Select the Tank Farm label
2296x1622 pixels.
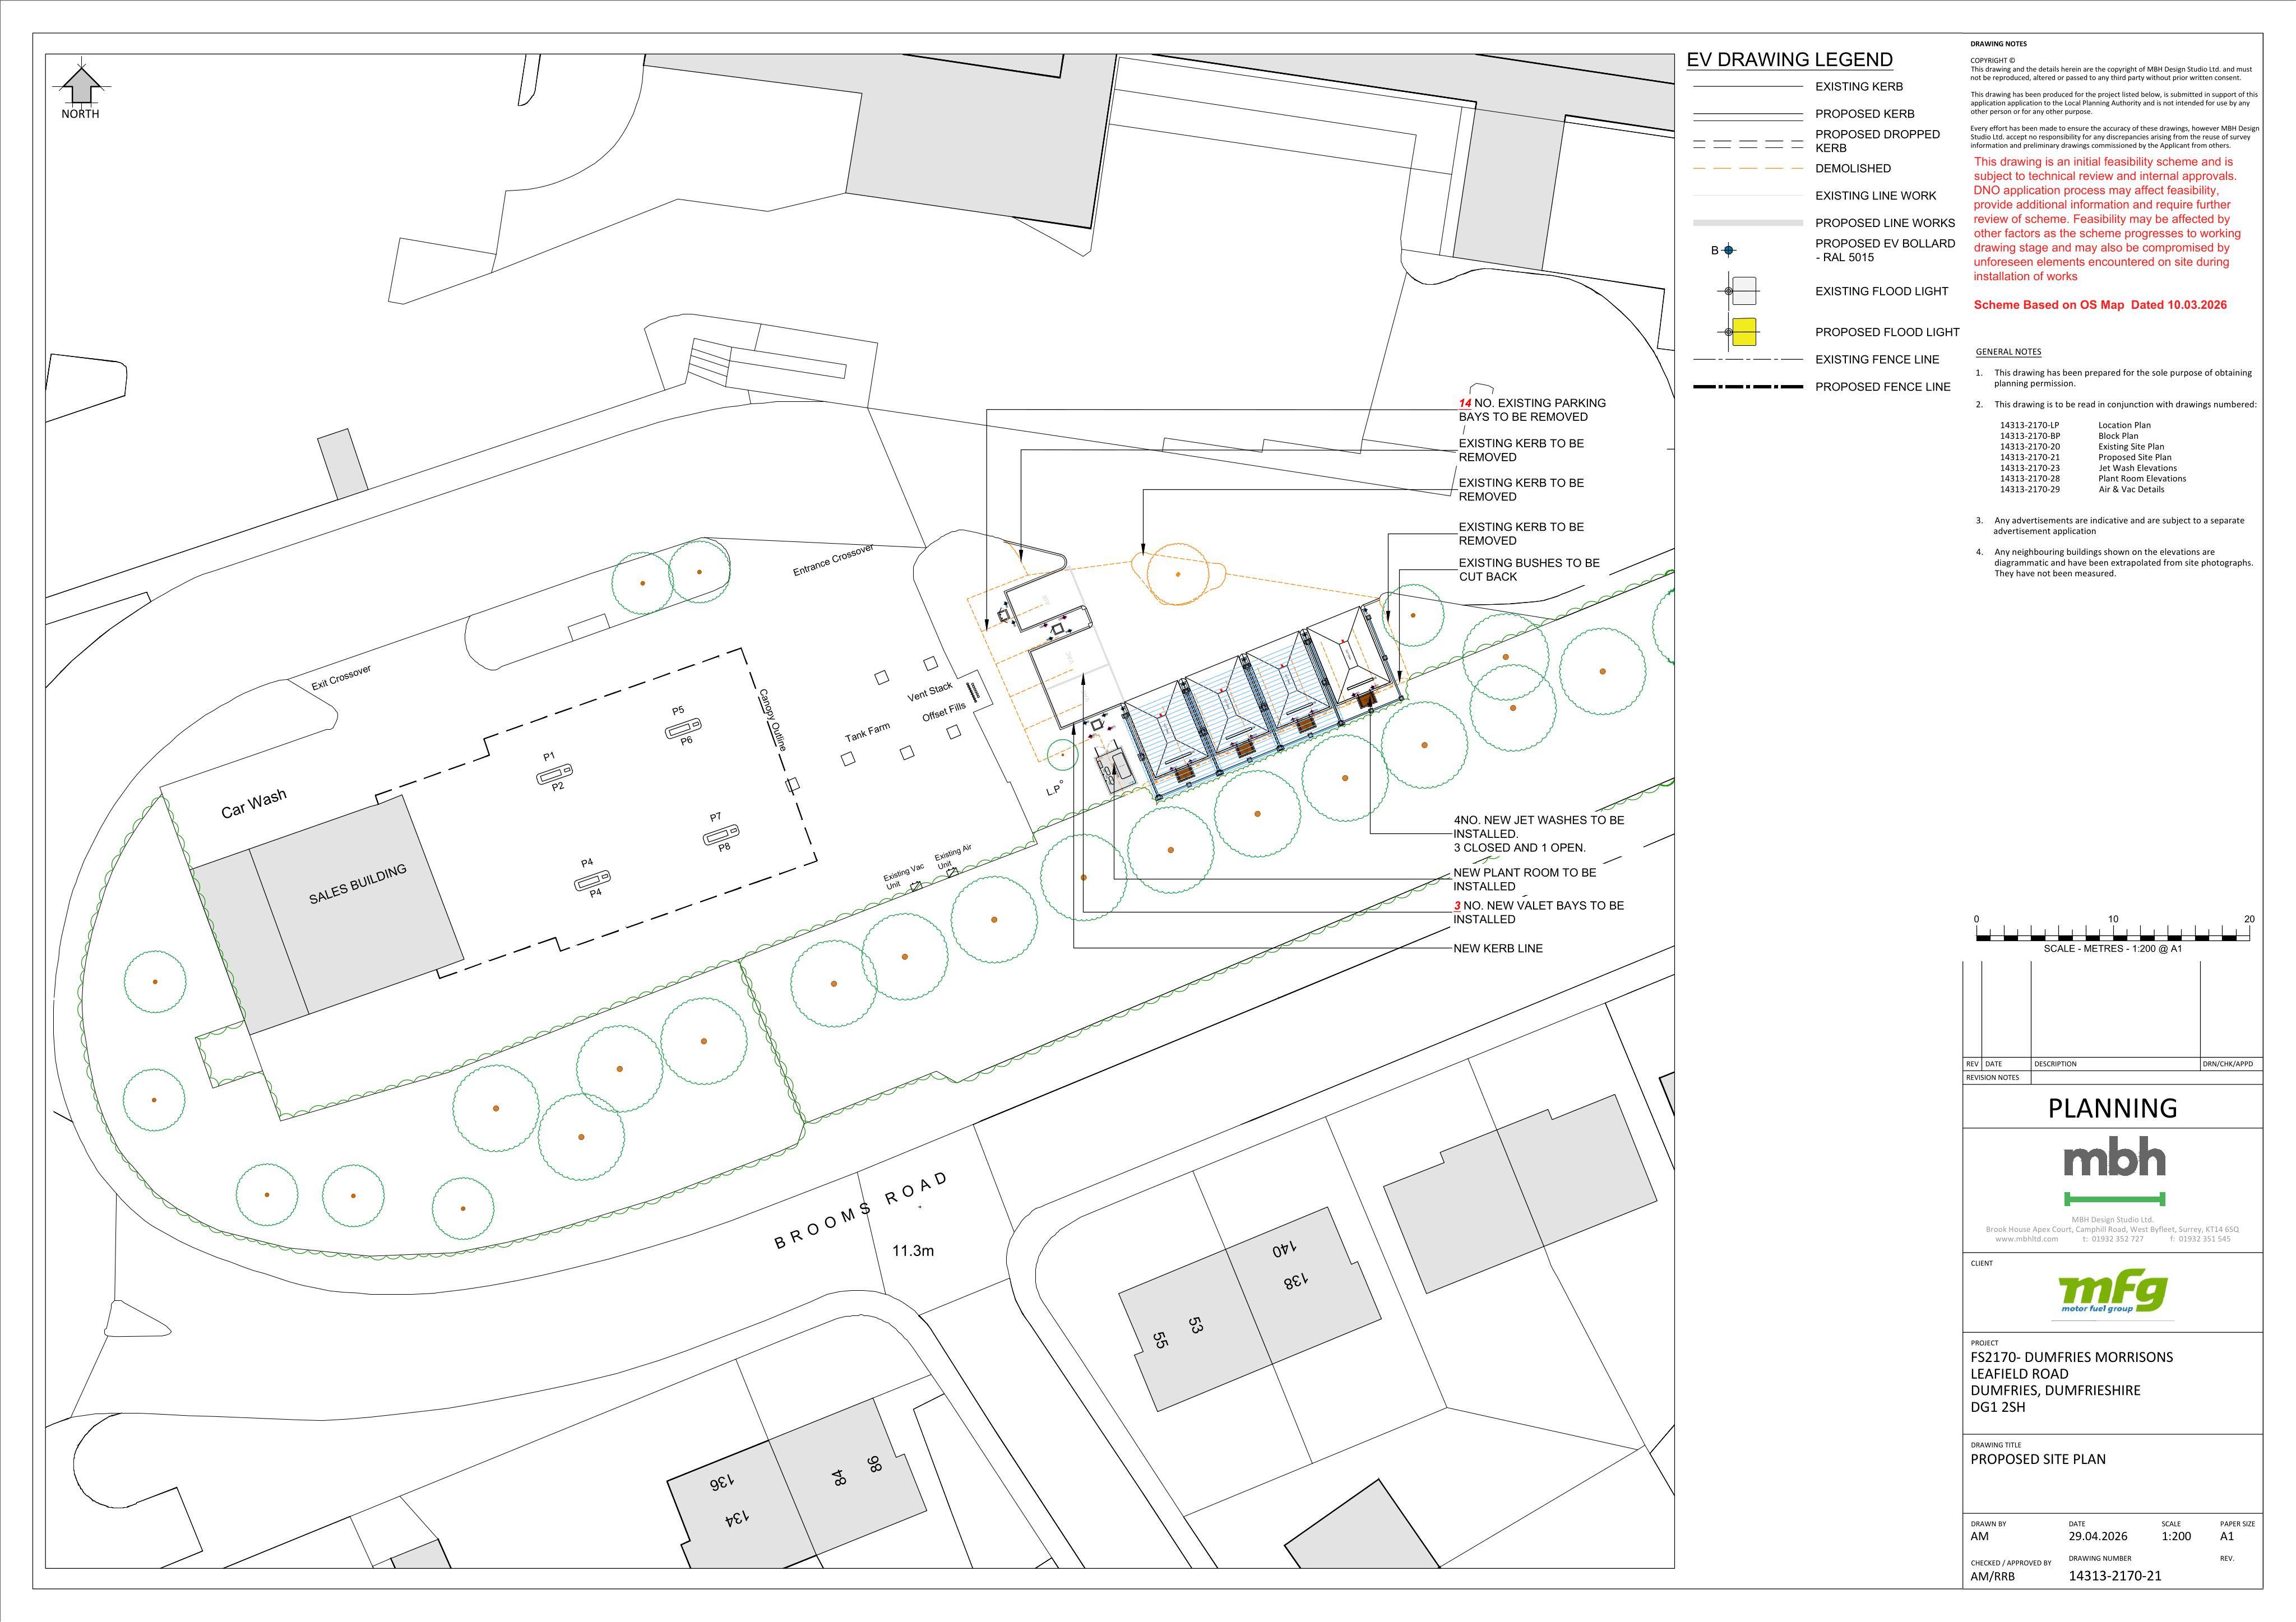click(x=867, y=733)
